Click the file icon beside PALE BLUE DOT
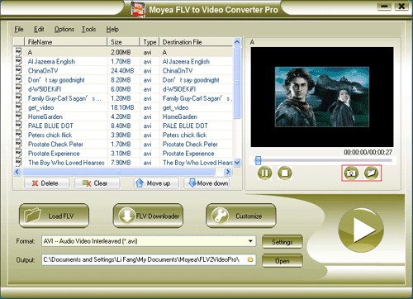 point(18,126)
